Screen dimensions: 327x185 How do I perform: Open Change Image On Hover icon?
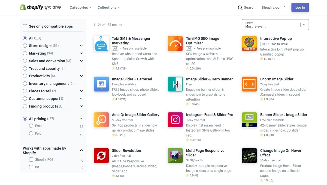click(x=249, y=156)
